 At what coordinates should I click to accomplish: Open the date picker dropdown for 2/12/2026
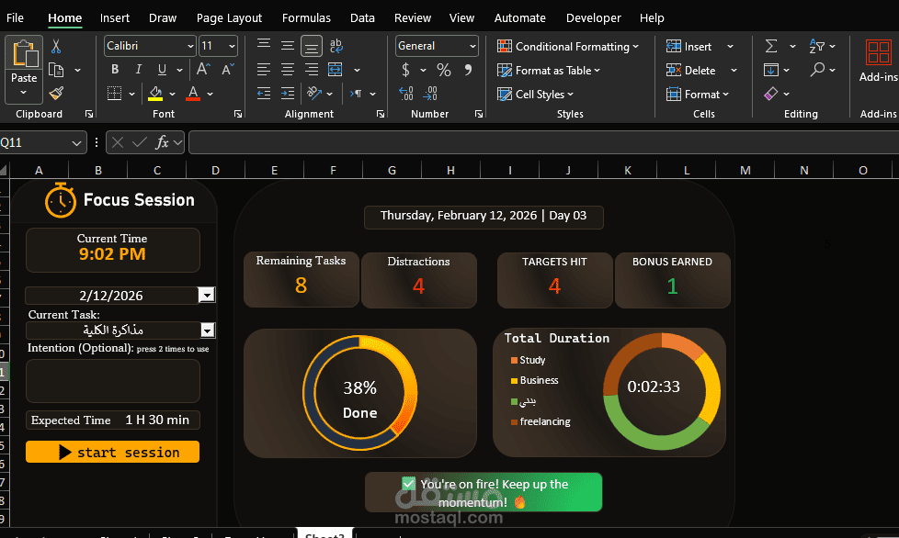point(207,295)
